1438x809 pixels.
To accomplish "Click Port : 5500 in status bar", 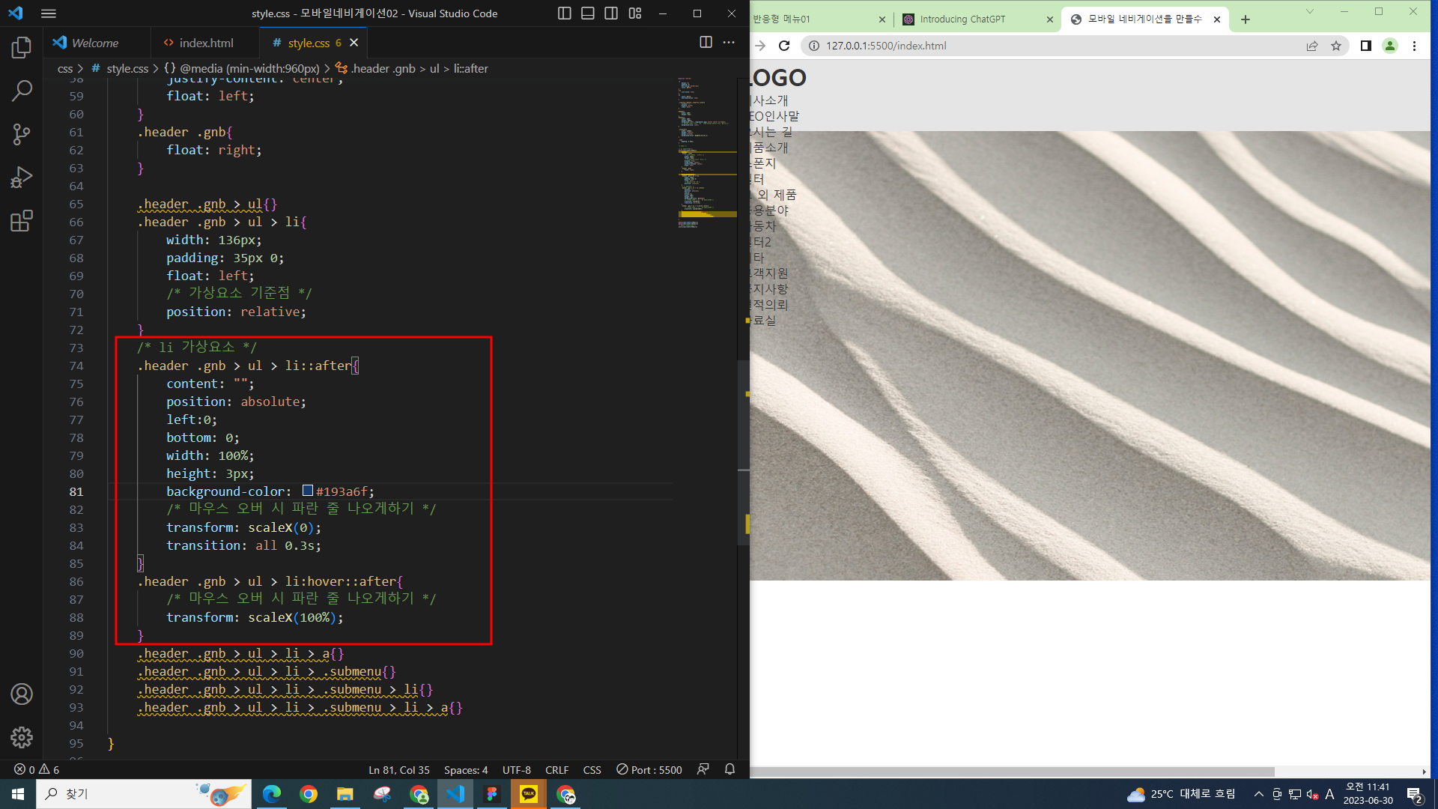I will [649, 769].
